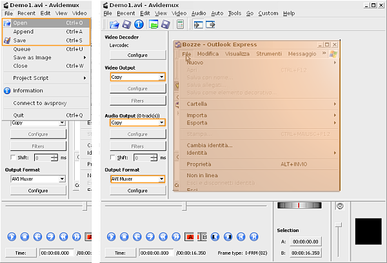Set selection end with marker B icon
This screenshot has height=263, width=387.
[201, 237]
